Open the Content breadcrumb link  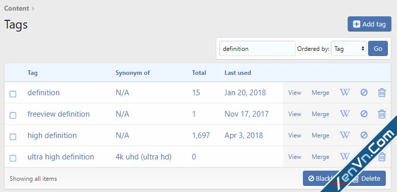tap(16, 8)
